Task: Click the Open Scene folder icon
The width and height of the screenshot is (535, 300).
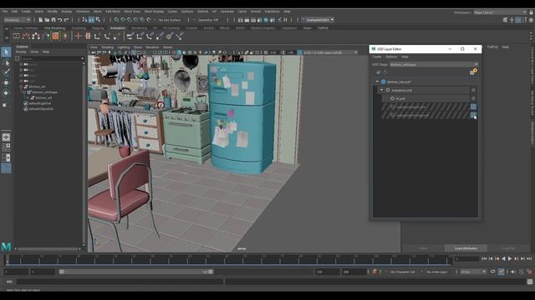Action: 47,20
